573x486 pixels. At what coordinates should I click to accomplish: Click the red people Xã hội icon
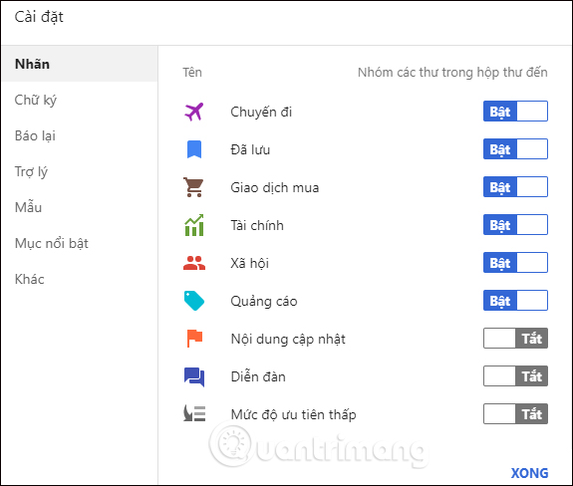[x=194, y=263]
